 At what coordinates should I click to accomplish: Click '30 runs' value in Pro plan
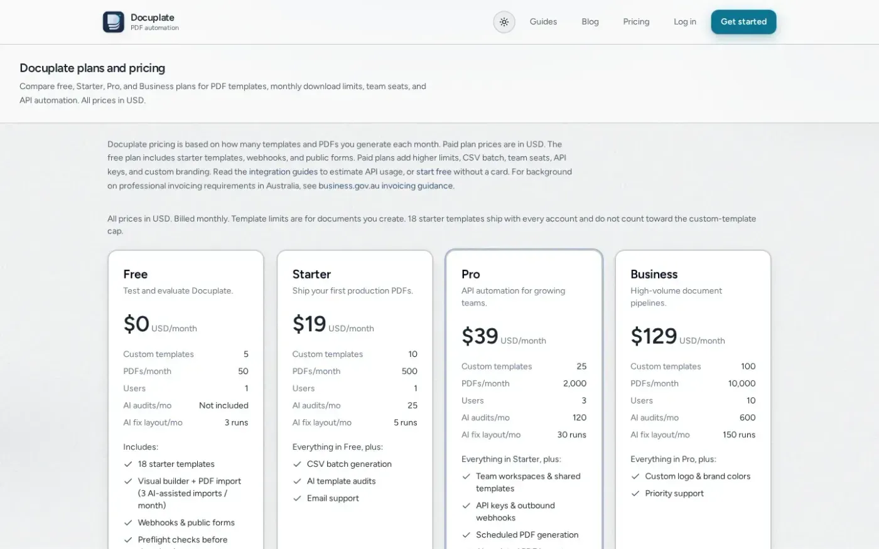click(x=572, y=435)
